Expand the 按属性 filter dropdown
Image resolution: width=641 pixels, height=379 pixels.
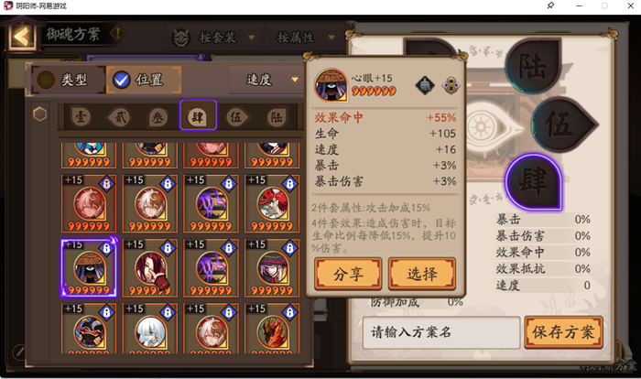click(306, 38)
